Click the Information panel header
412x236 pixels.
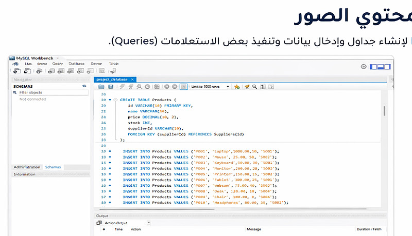tap(51, 174)
